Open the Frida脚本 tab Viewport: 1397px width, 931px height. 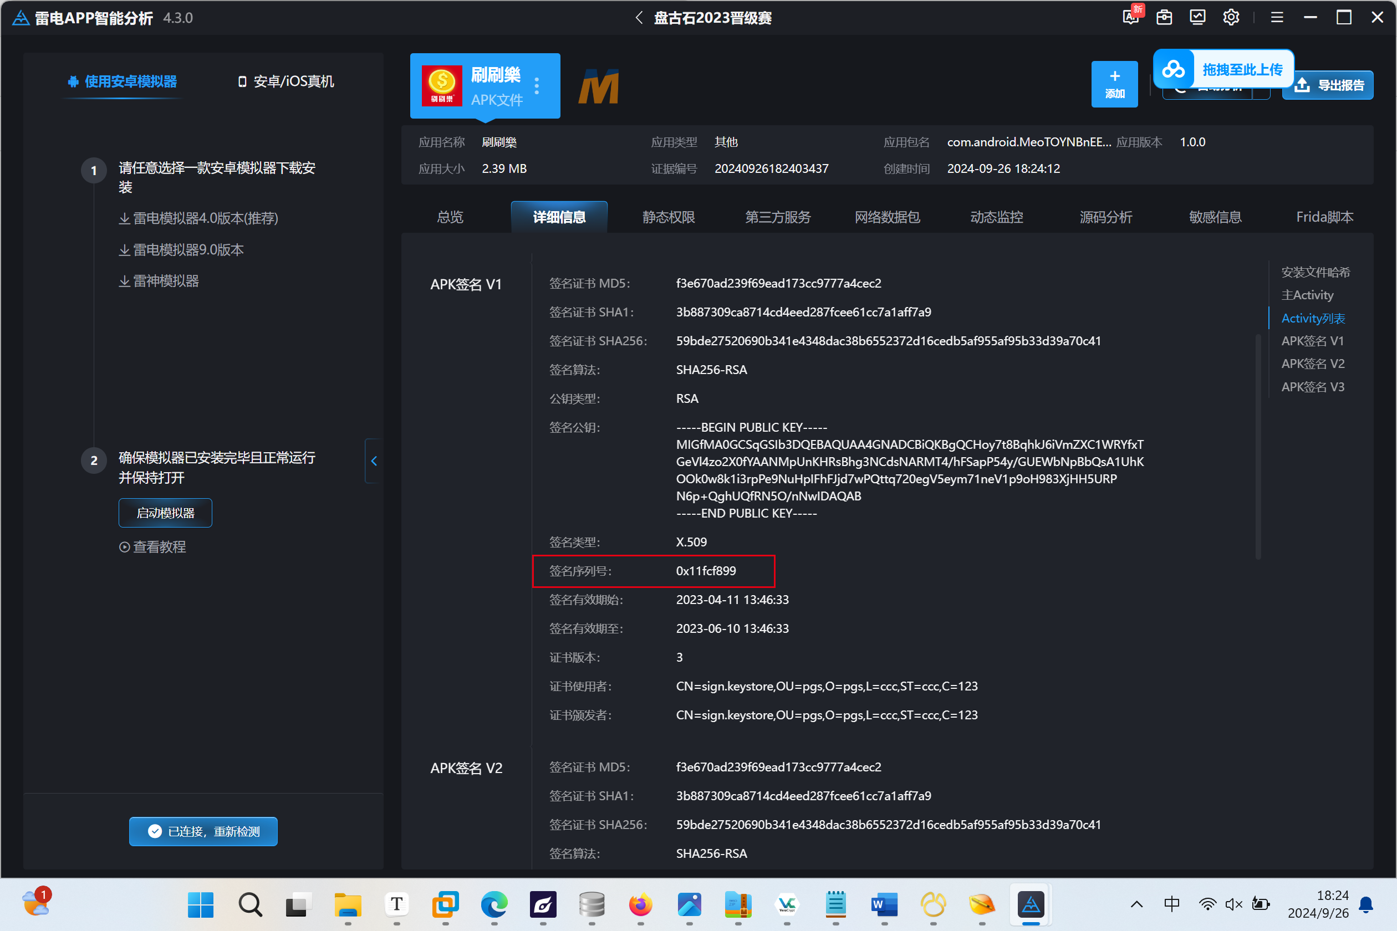pyautogui.click(x=1324, y=217)
